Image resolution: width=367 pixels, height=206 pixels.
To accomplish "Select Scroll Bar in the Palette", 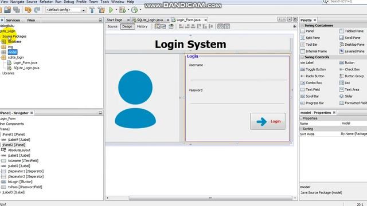I will click(310, 96).
